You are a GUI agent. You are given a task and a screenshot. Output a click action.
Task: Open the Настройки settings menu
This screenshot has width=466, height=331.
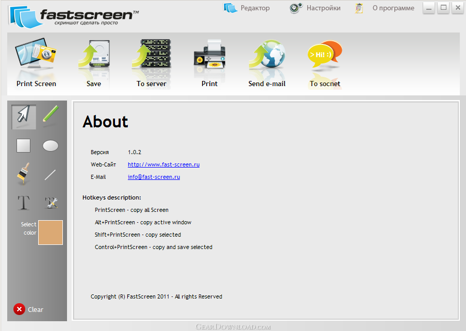(x=315, y=8)
